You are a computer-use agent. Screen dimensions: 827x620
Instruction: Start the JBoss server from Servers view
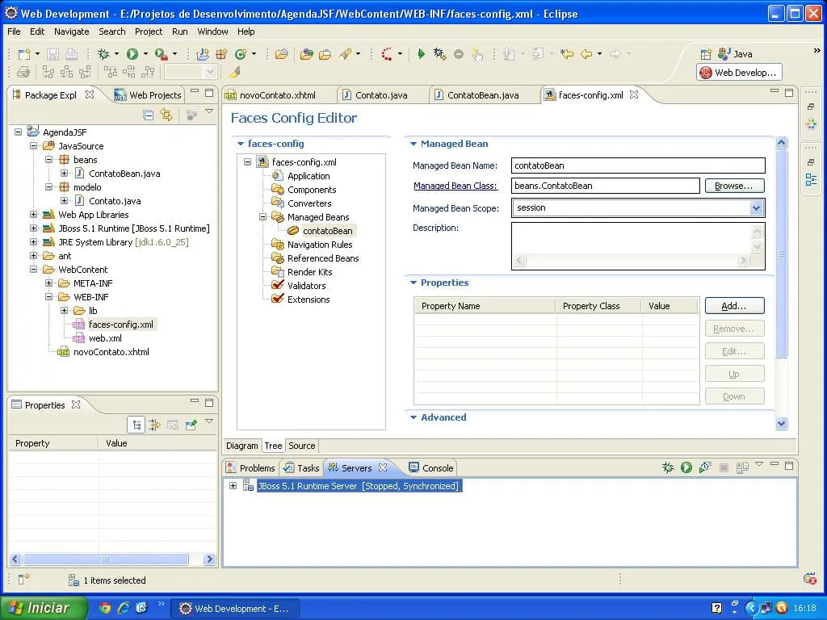[686, 467]
